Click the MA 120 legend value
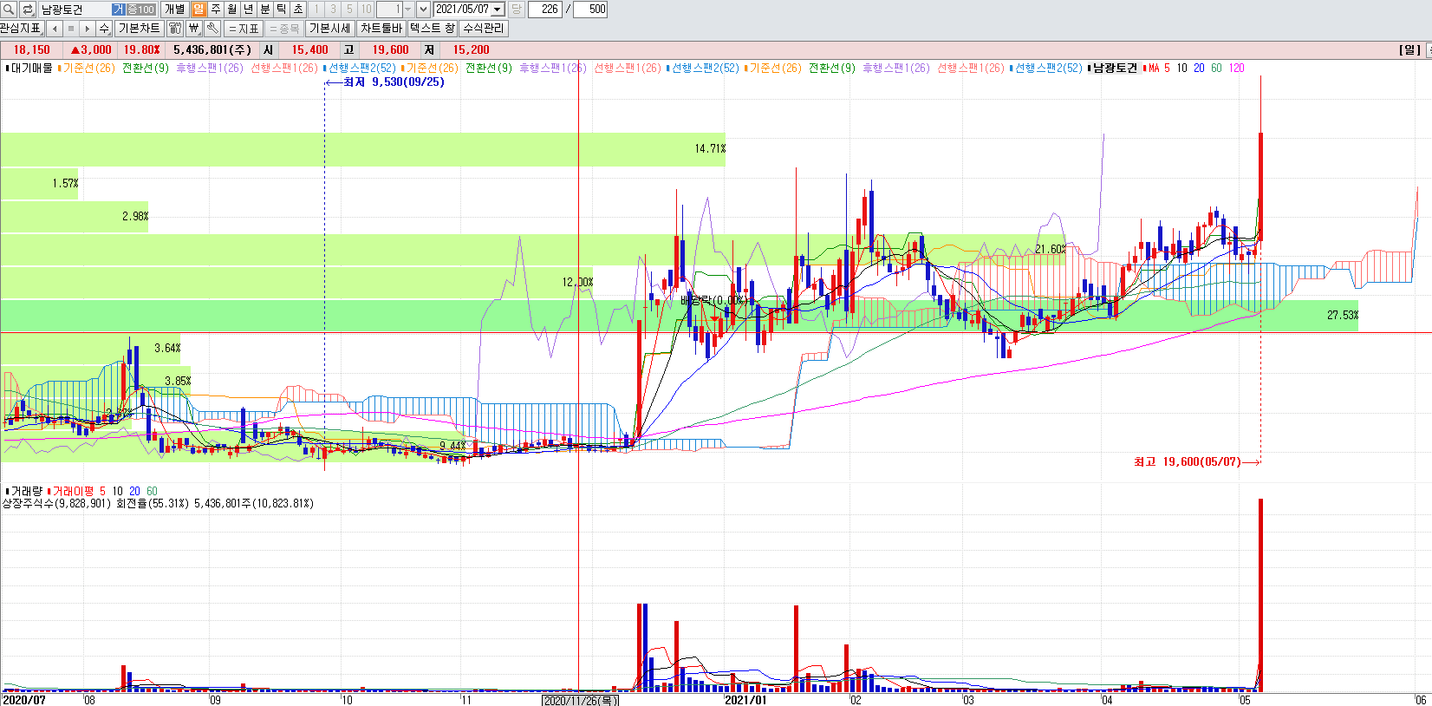The height and width of the screenshot is (706, 1432). pos(1237,68)
